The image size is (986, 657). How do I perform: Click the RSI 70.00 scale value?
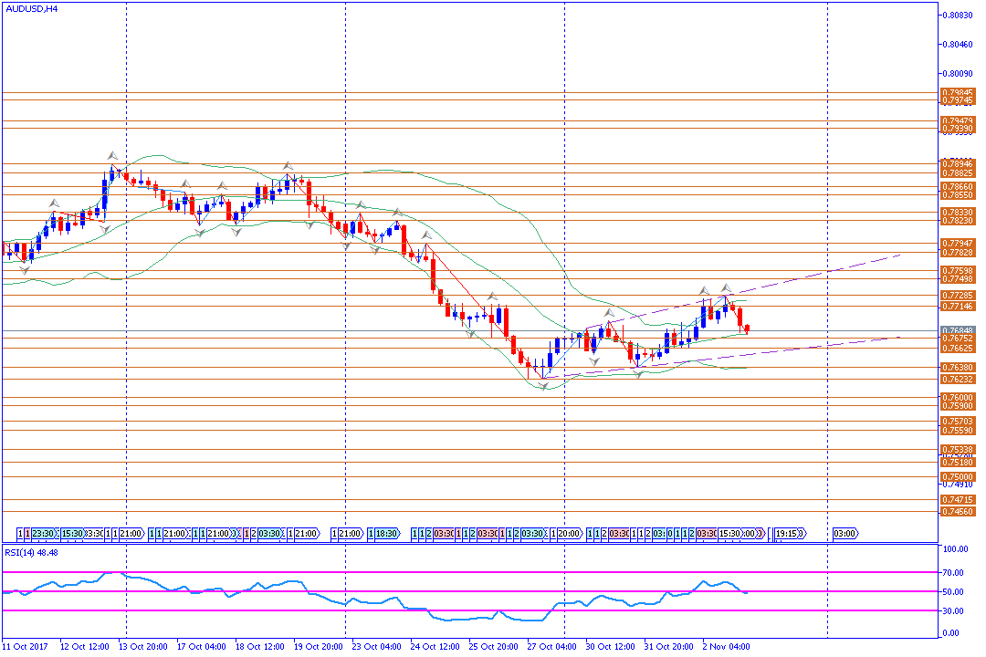954,573
